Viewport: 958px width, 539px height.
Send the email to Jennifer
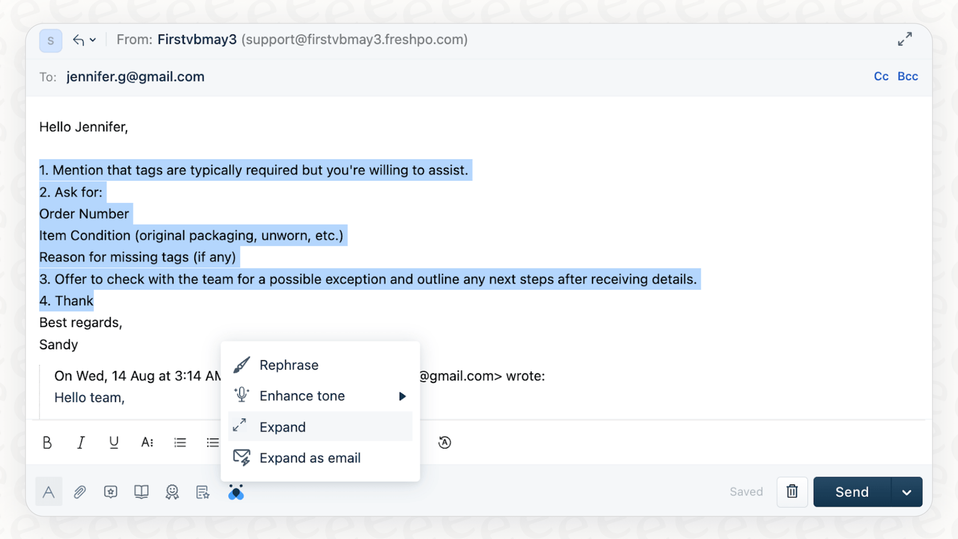pos(850,492)
